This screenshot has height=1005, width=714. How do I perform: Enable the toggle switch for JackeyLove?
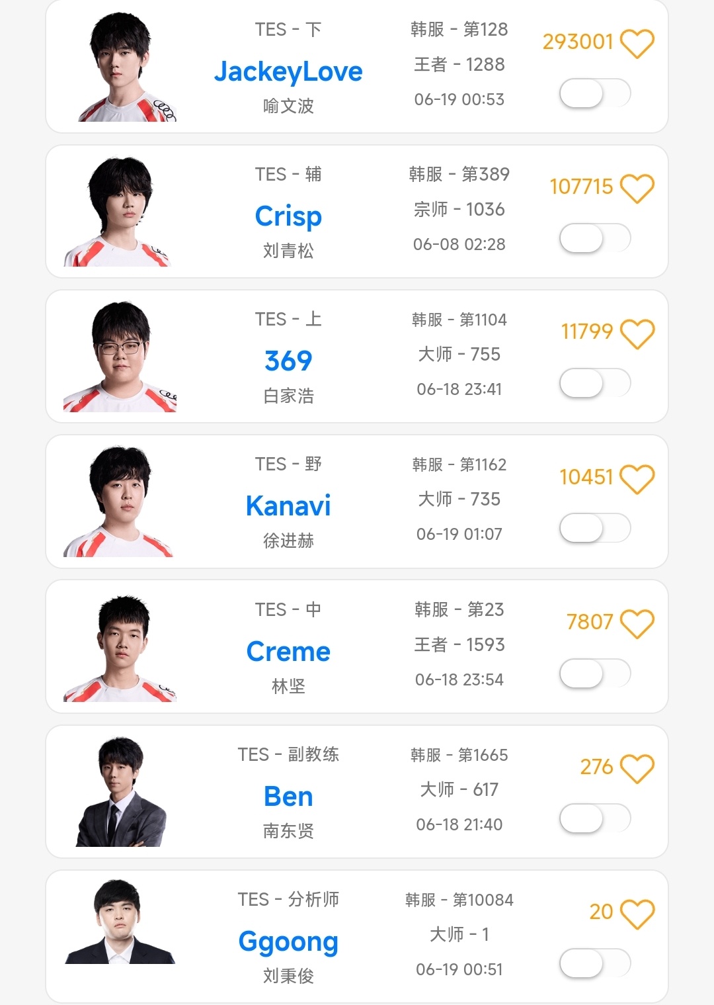[595, 93]
